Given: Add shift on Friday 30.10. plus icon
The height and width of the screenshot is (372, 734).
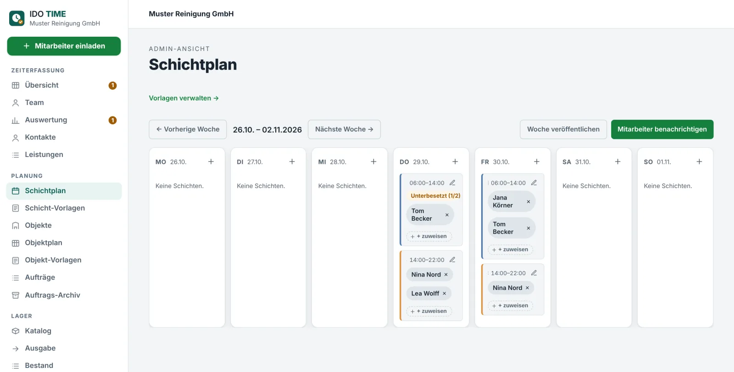Looking at the screenshot, I should click(x=537, y=161).
